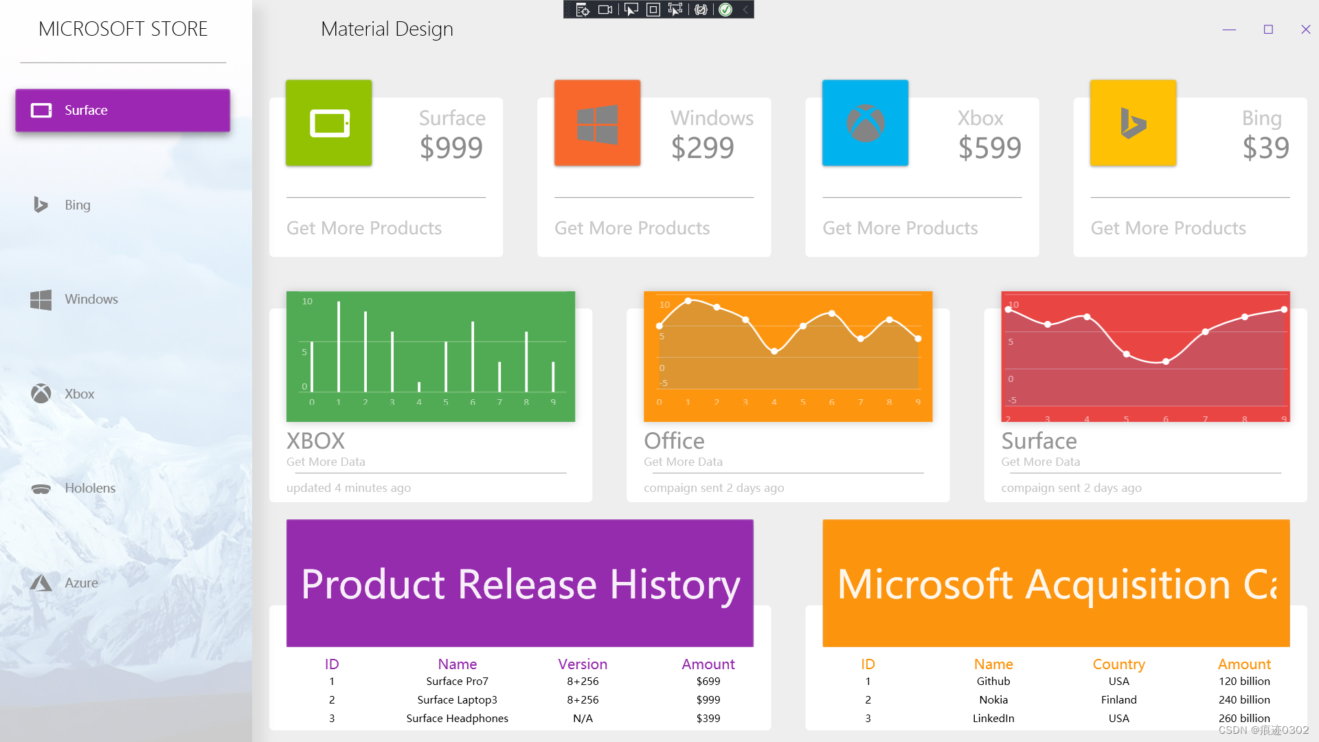Toggle Track Focused Element debug icon

pyautogui.click(x=675, y=10)
